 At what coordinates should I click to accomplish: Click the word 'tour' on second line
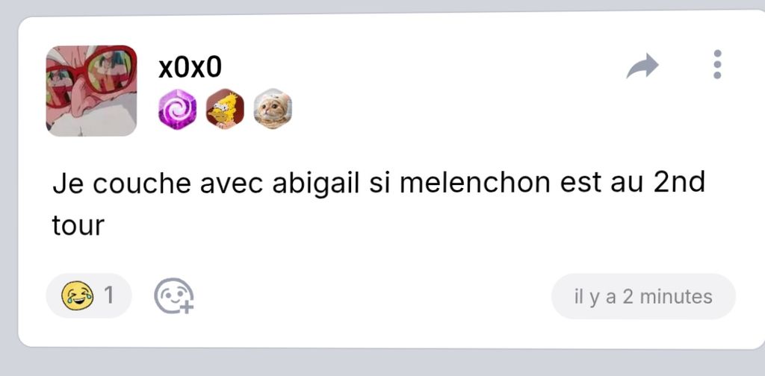pyautogui.click(x=78, y=226)
